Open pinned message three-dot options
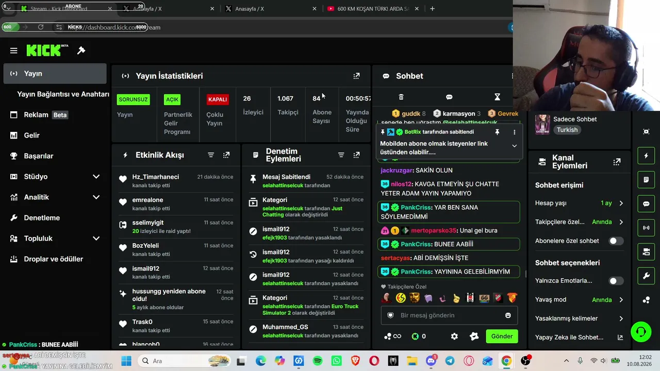660x371 pixels. pos(514,132)
